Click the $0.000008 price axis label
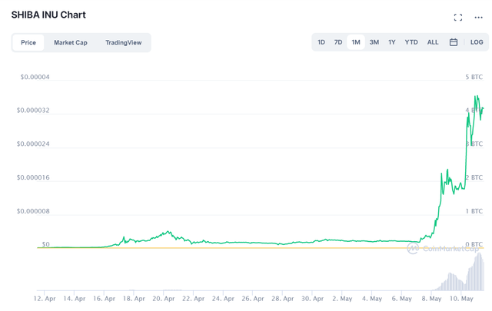 pyautogui.click(x=33, y=211)
